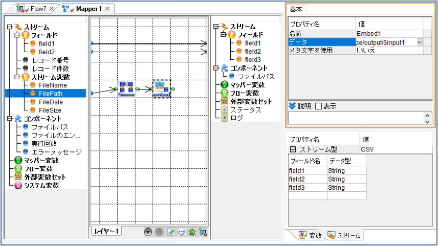438x246 pixels.
Task: Click the ellipsis button beside the データ value
Action: (420, 42)
